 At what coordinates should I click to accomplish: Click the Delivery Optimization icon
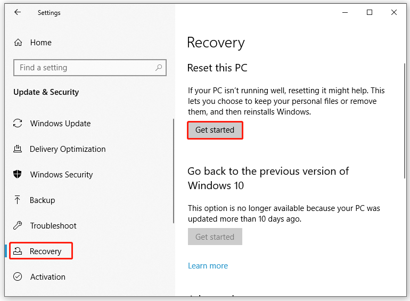coord(18,149)
